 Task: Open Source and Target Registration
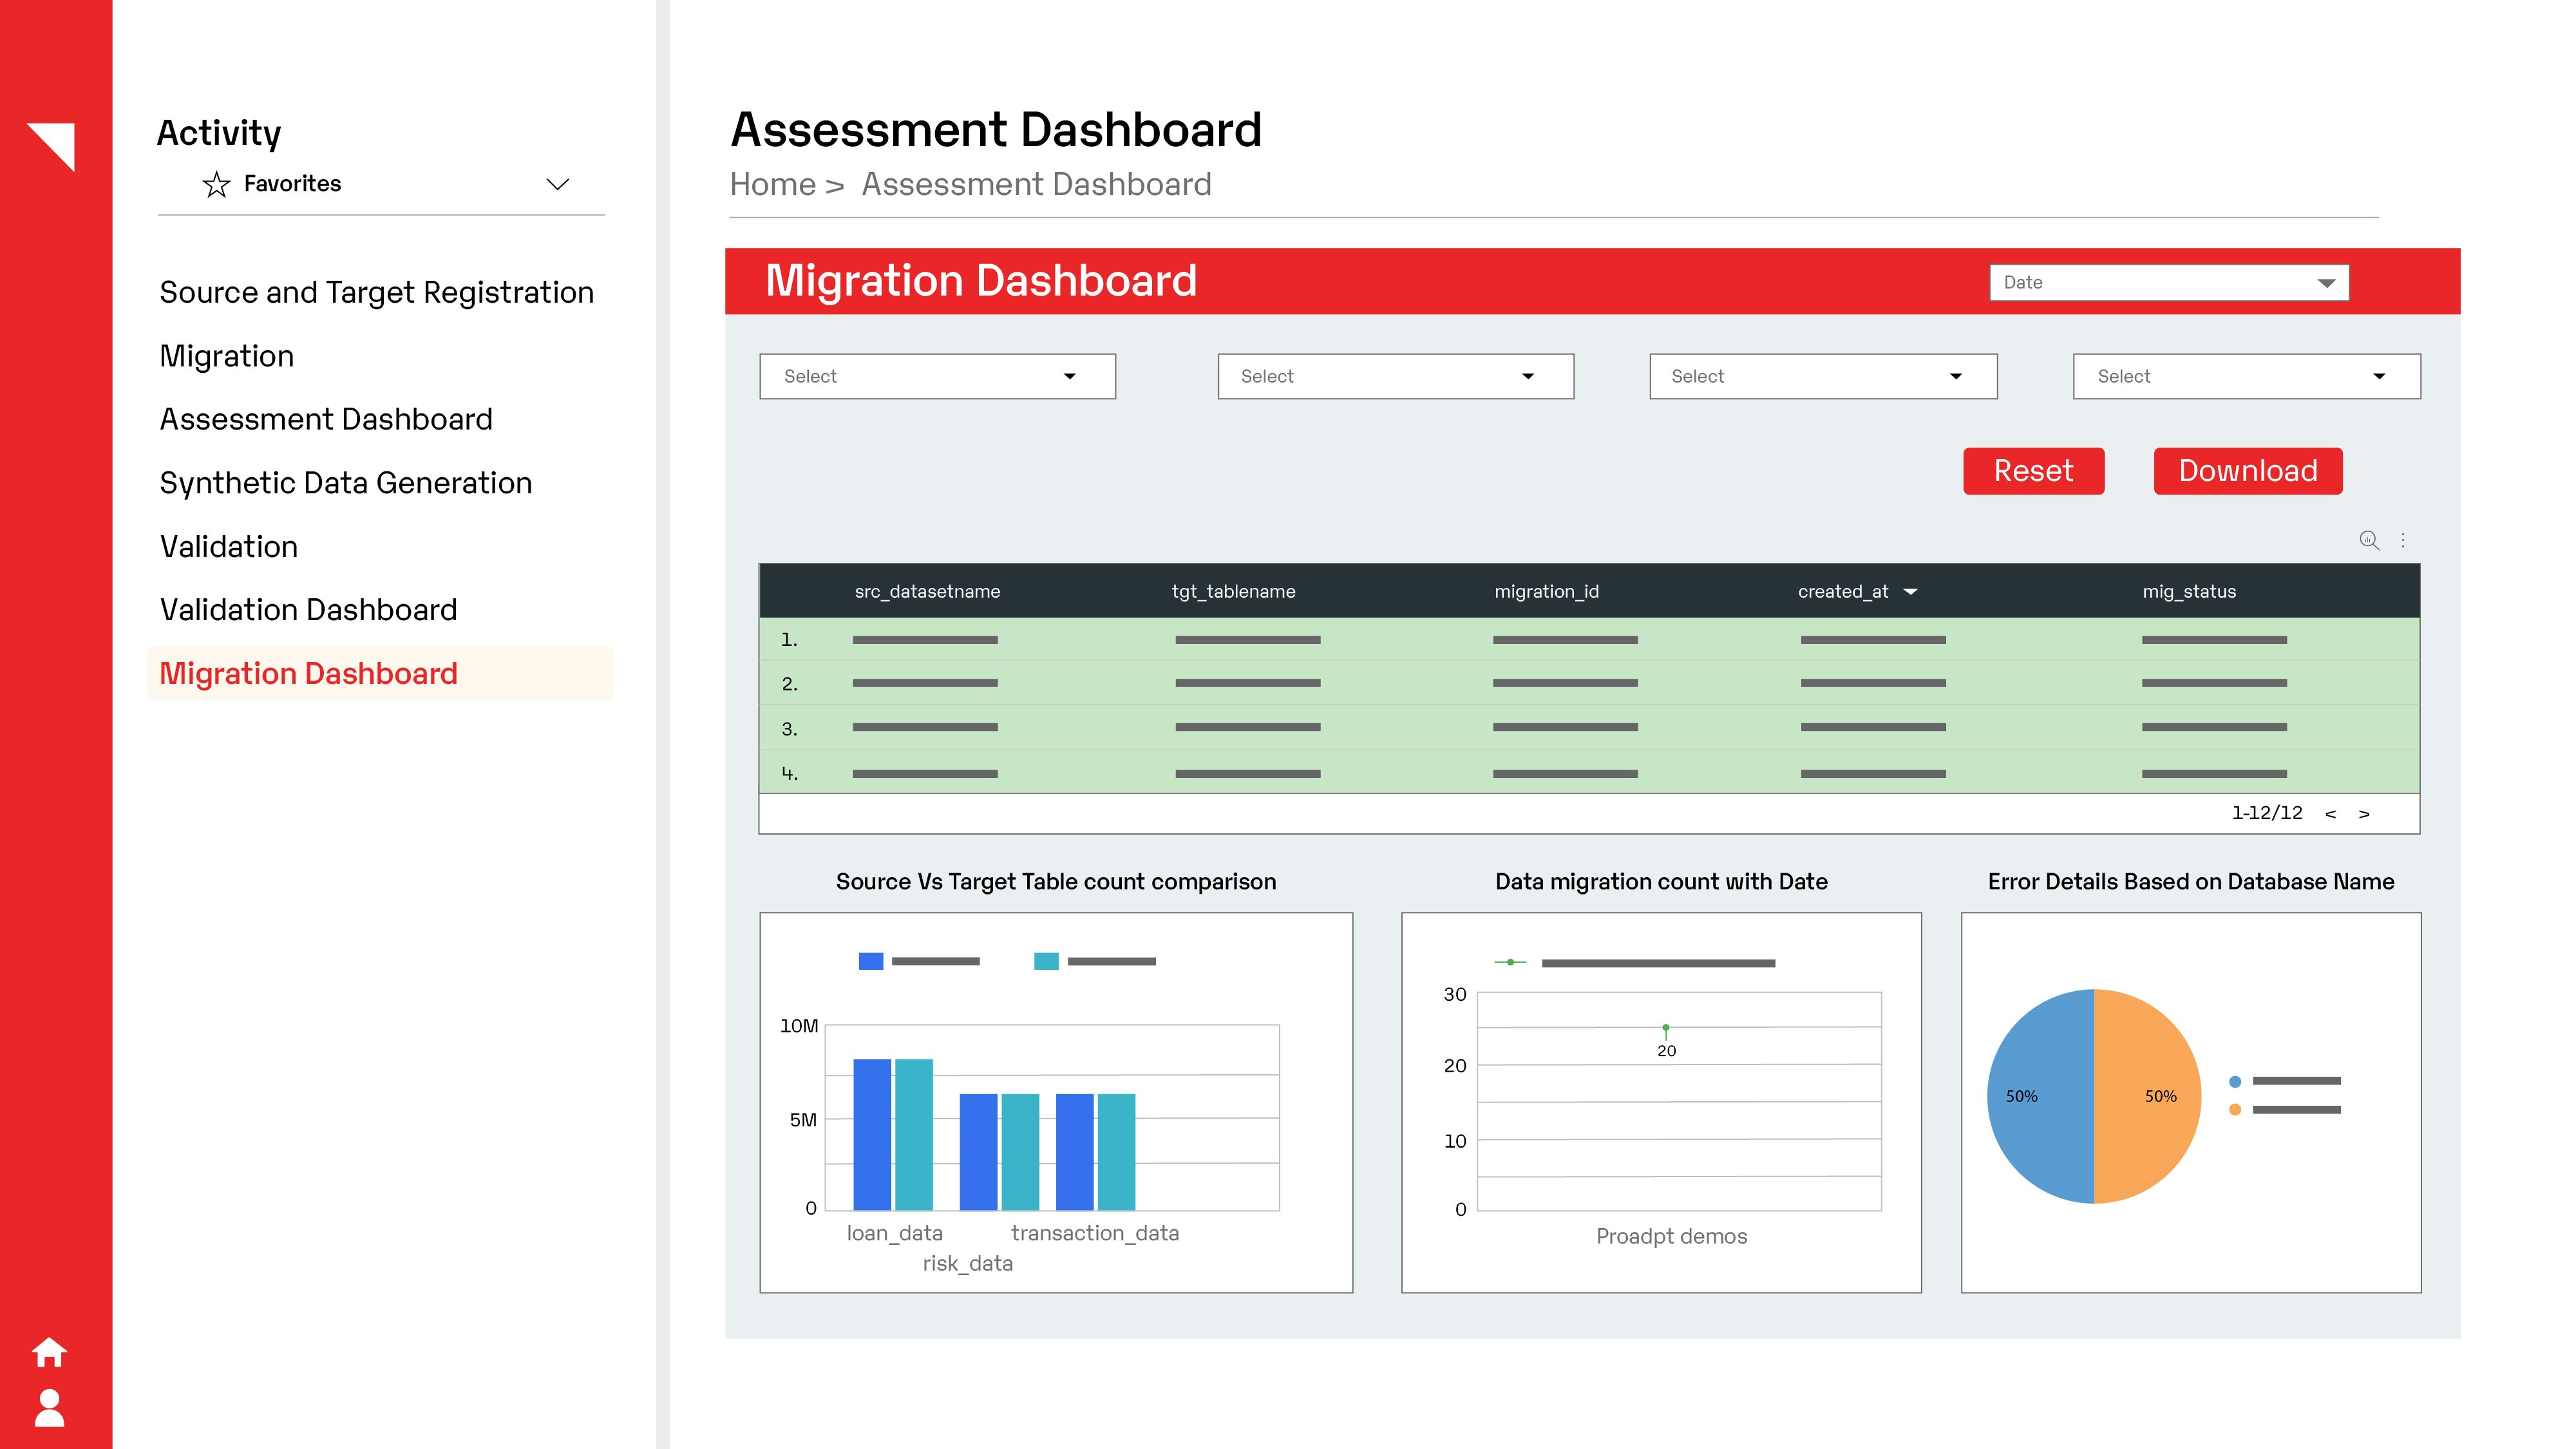(x=376, y=292)
